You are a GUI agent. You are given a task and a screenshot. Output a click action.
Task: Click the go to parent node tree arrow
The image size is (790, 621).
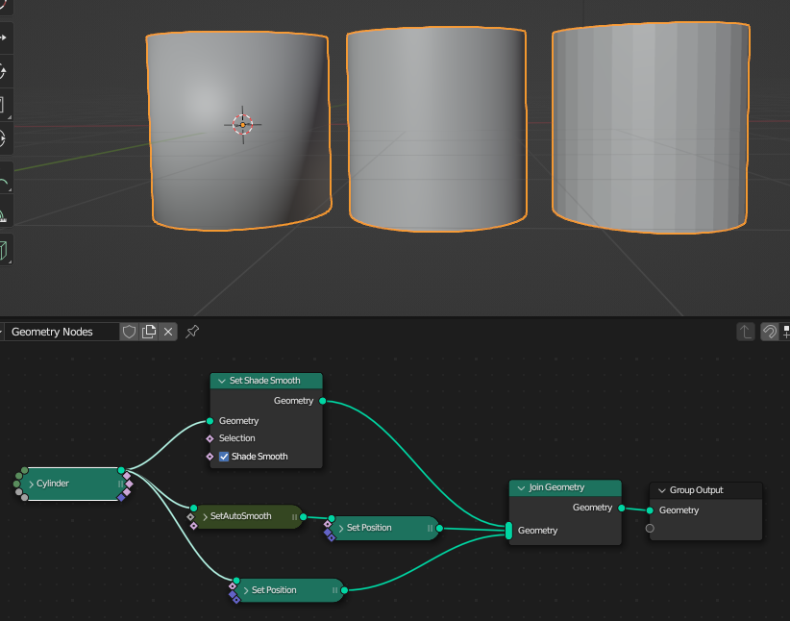point(745,331)
